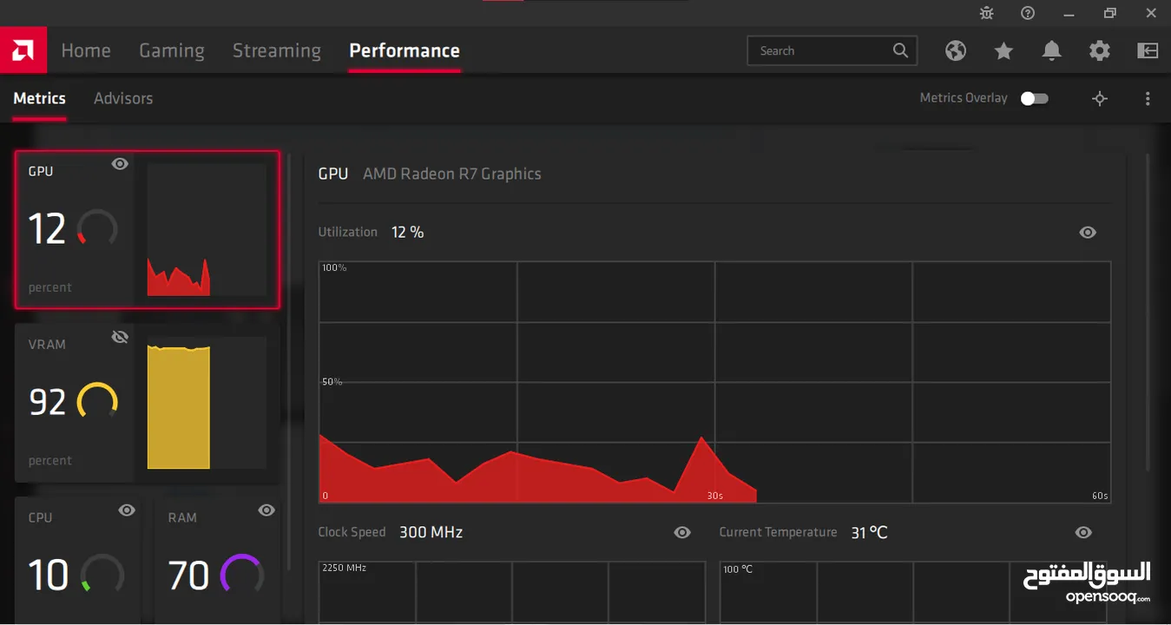Click into the Search field
Image resolution: width=1171 pixels, height=625 pixels.
pos(832,50)
